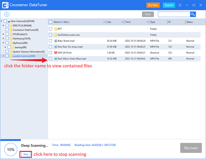This screenshot has width=206, height=159.
Task: Click the Type column header
Action: pyautogui.click(x=153, y=22)
